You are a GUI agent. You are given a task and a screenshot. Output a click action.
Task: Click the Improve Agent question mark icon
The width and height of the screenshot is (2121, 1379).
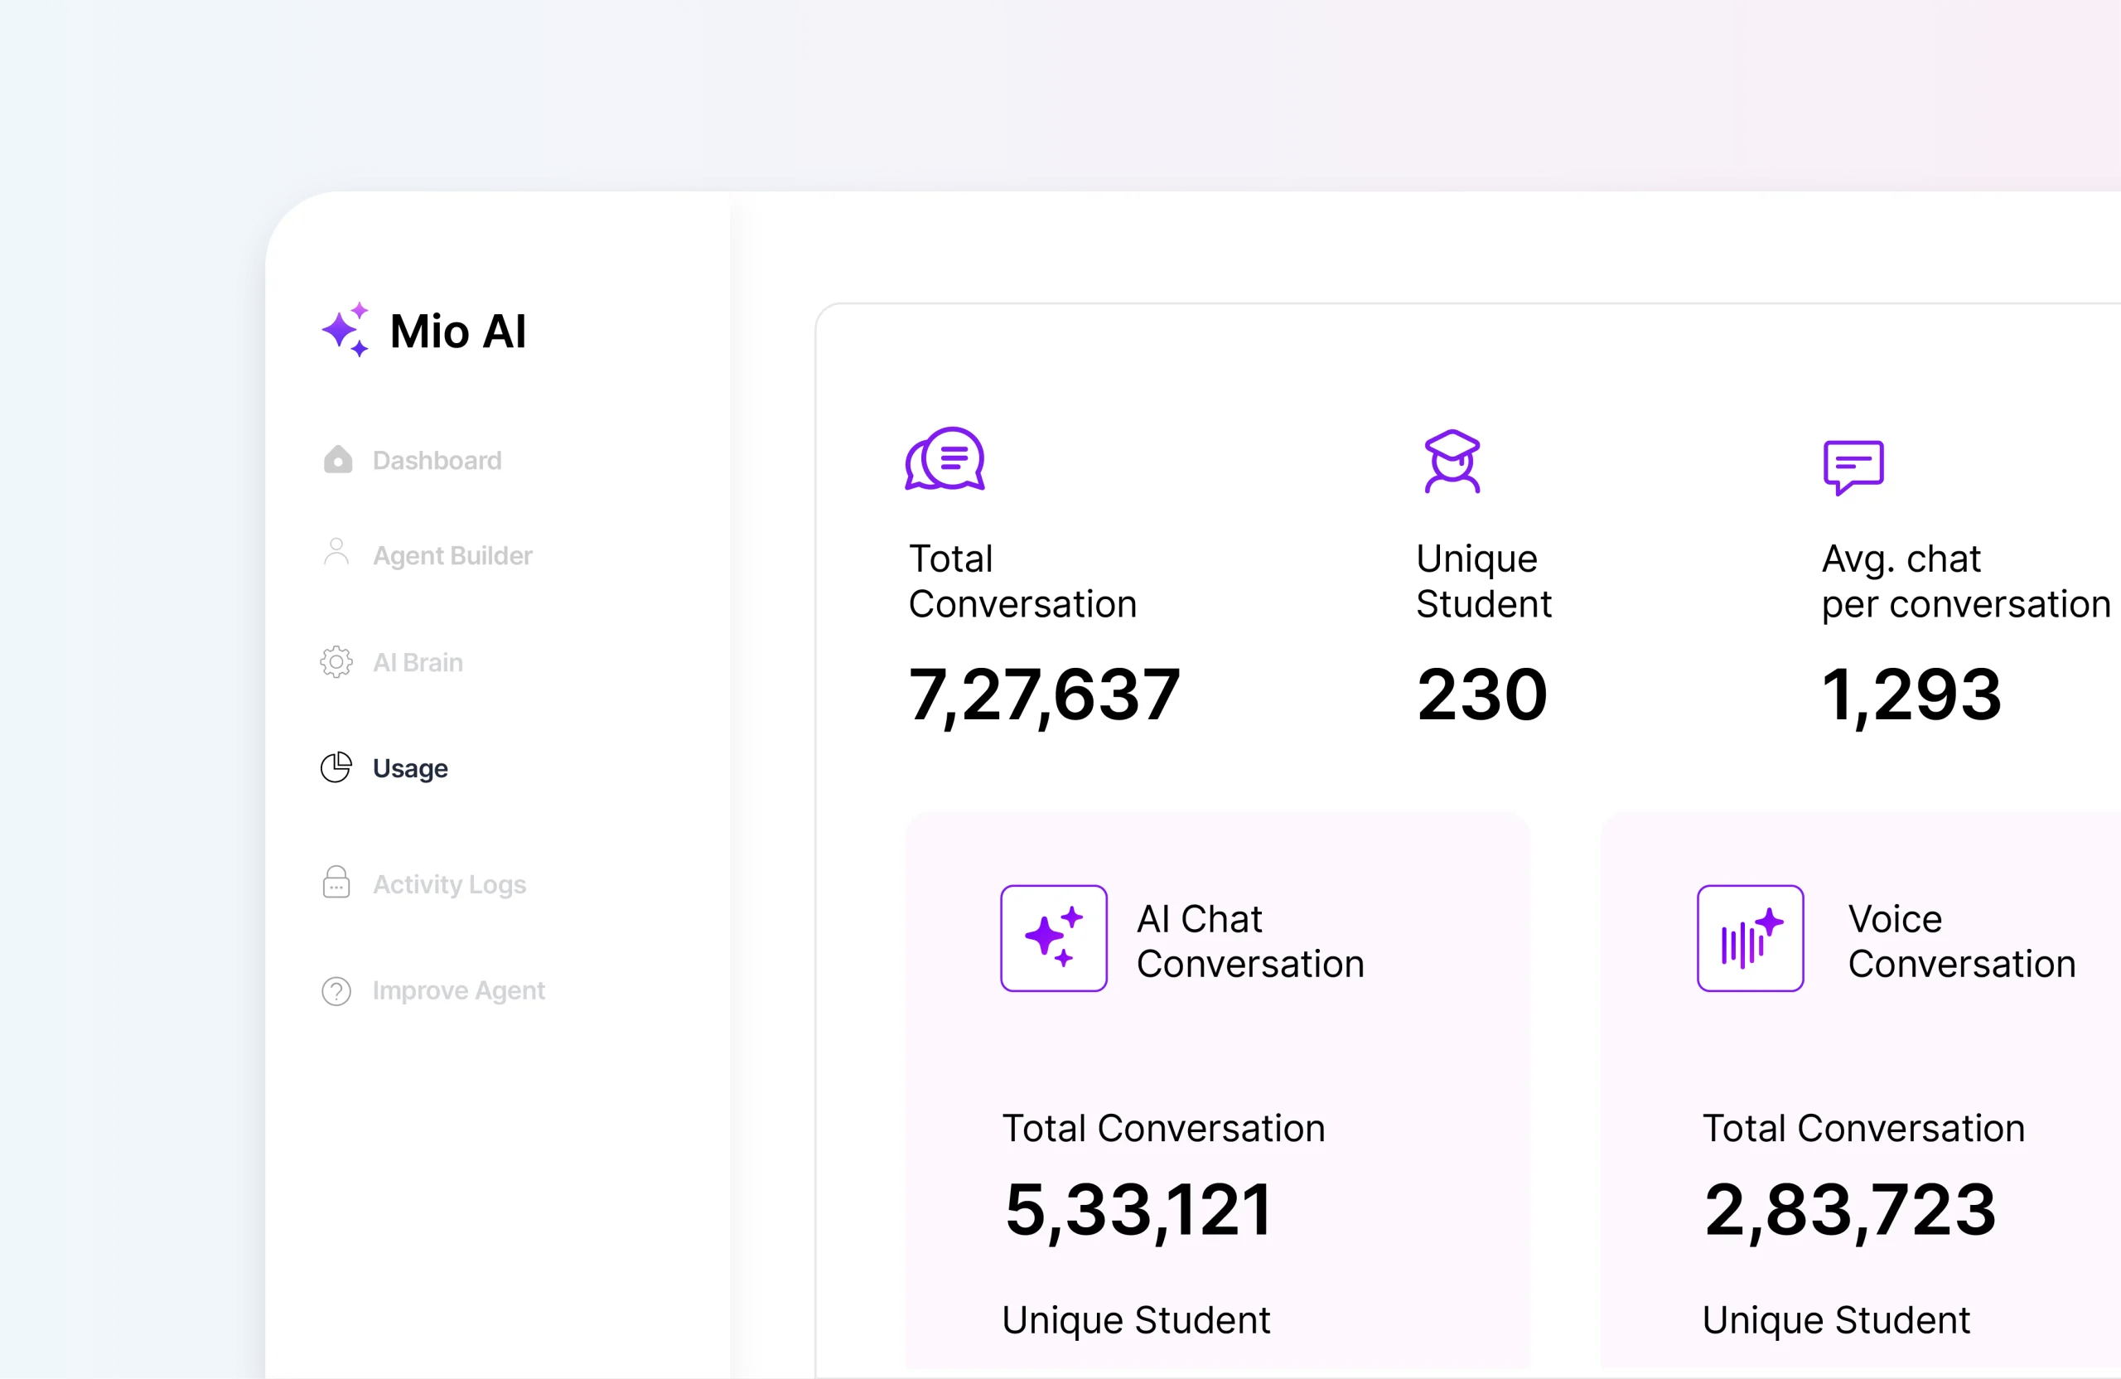336,990
